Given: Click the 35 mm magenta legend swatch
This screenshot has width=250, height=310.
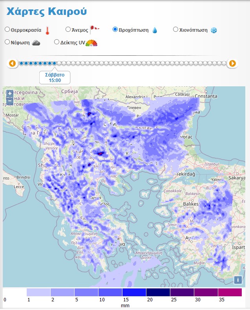Looking at the screenshot, I should pos(230,292).
